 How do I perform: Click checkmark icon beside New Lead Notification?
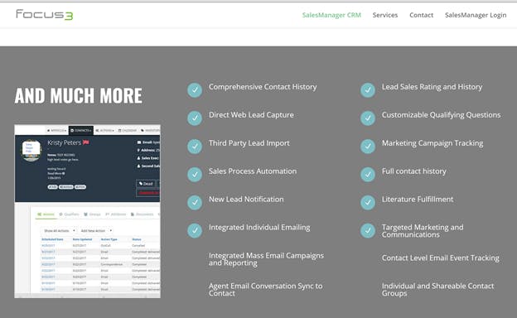pyautogui.click(x=195, y=202)
